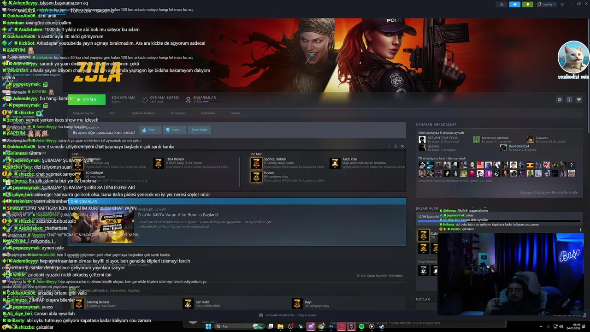
Task: Click the Oynama Süresi clock icon
Action: click(x=145, y=100)
